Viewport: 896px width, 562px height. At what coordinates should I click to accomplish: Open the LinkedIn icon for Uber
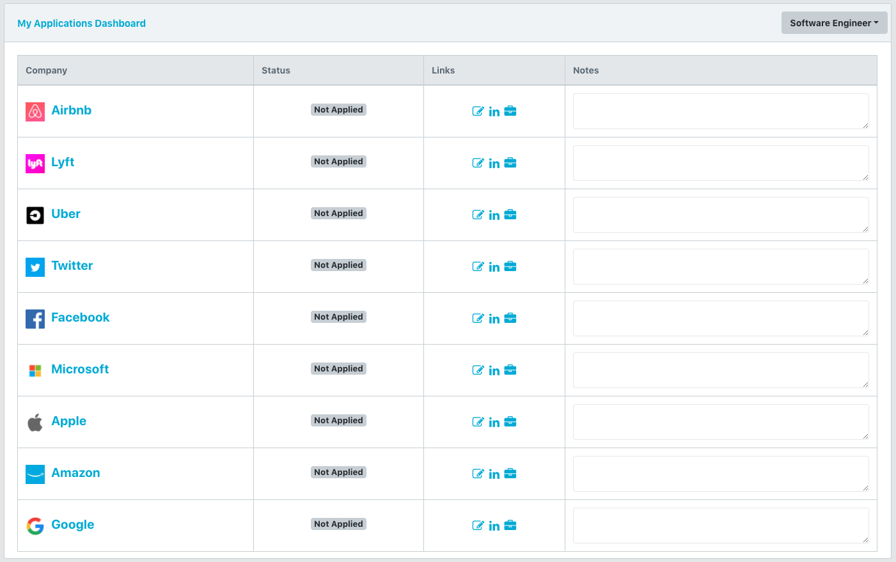pyautogui.click(x=494, y=215)
